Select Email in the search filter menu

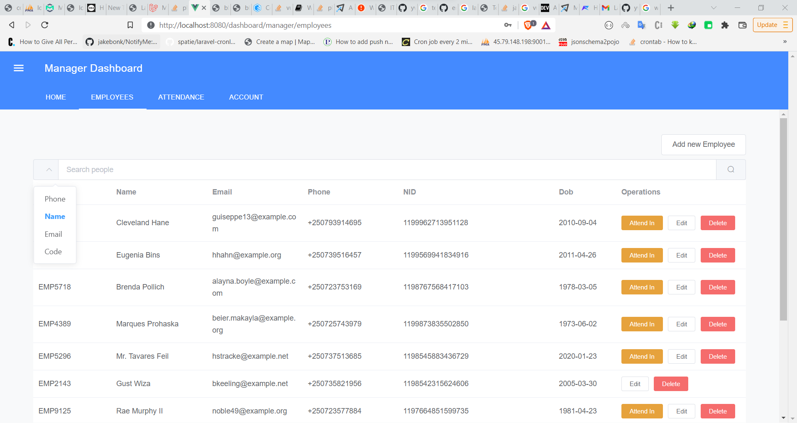click(53, 234)
